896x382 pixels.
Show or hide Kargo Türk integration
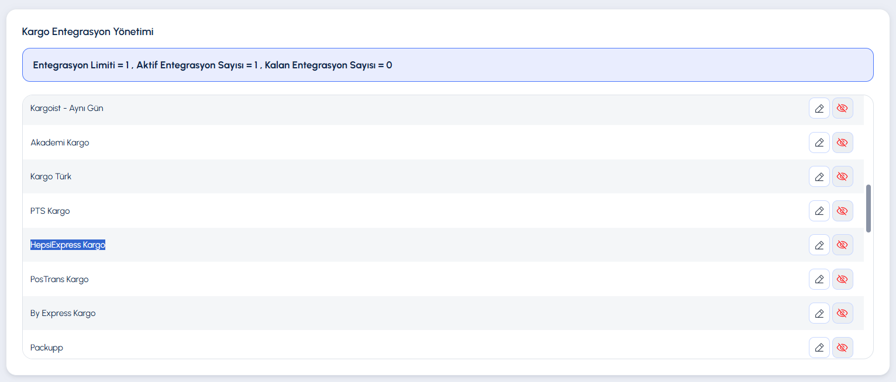click(x=842, y=176)
